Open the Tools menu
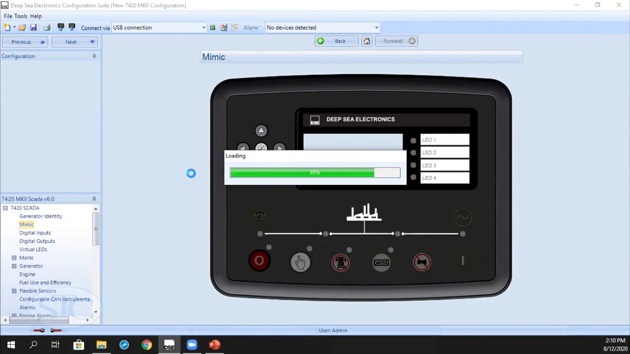This screenshot has height=354, width=630. (21, 16)
